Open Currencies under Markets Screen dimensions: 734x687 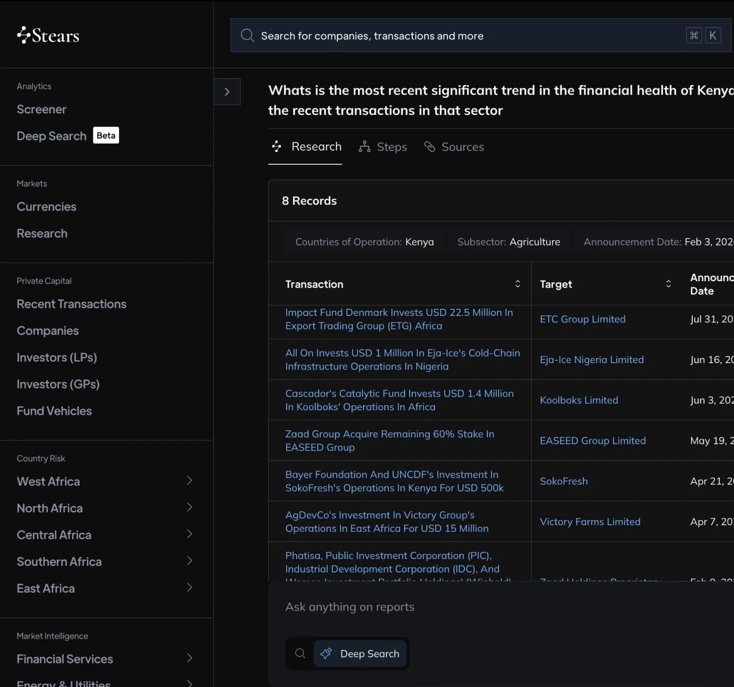pyautogui.click(x=46, y=207)
